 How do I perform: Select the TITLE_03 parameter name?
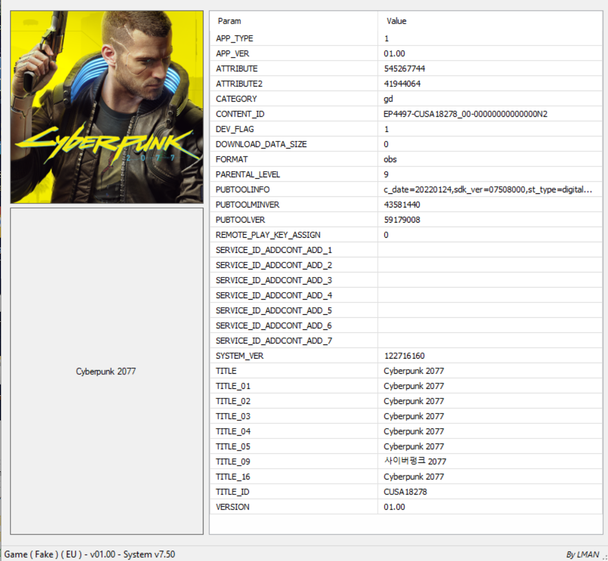(233, 416)
